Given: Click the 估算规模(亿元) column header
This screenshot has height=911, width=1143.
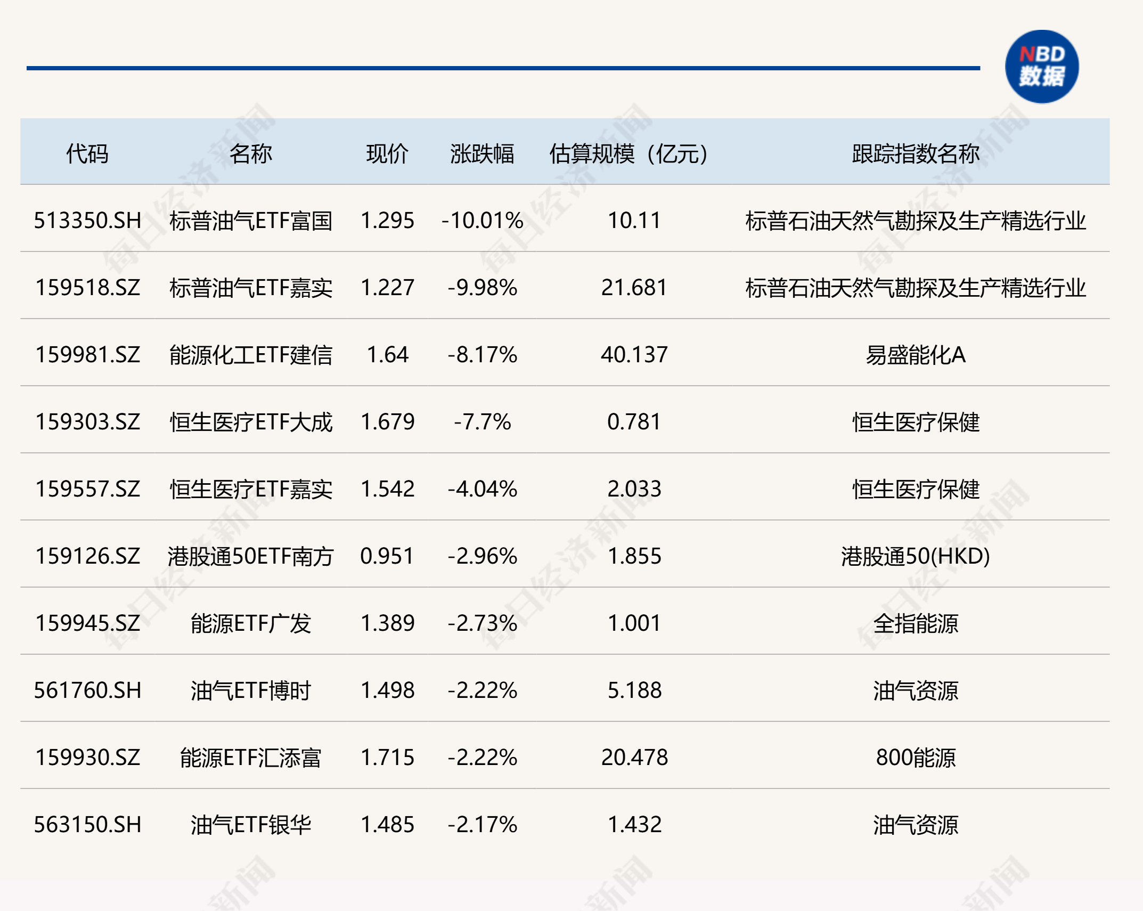Looking at the screenshot, I should (x=629, y=153).
